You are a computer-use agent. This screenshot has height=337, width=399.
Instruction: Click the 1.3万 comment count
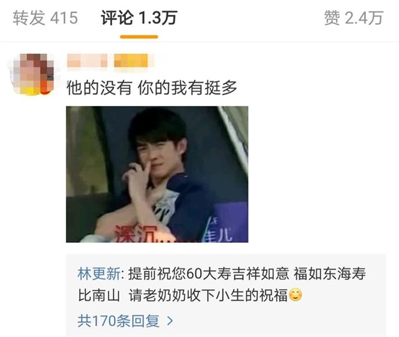click(x=158, y=18)
